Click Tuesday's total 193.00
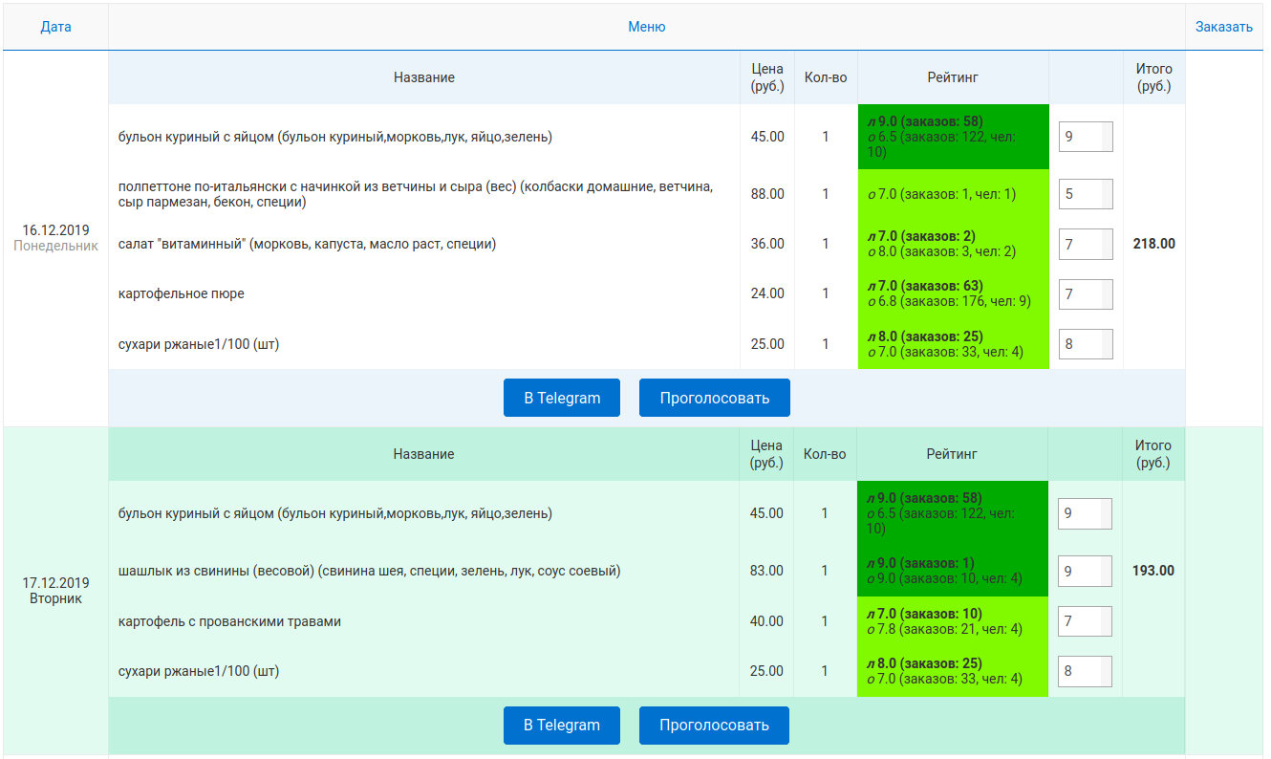The image size is (1271, 759). tap(1153, 571)
